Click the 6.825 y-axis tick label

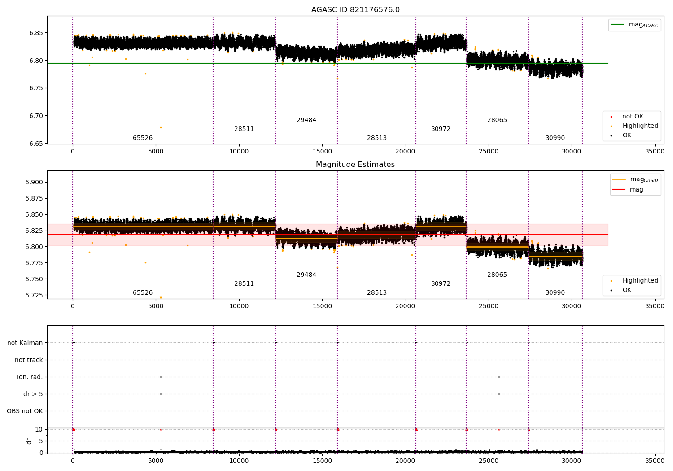pyautogui.click(x=35, y=231)
